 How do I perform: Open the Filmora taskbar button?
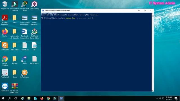(55, 98)
